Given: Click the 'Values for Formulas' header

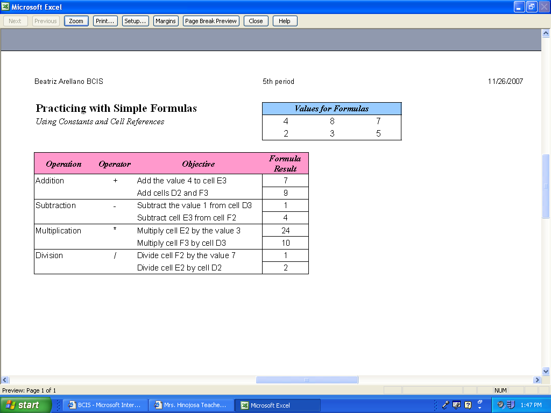Looking at the screenshot, I should click(x=331, y=109).
